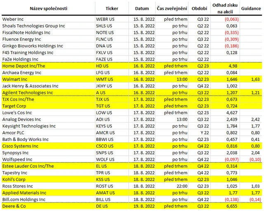Click the Období column header
The image size is (264, 211).
[200, 8]
